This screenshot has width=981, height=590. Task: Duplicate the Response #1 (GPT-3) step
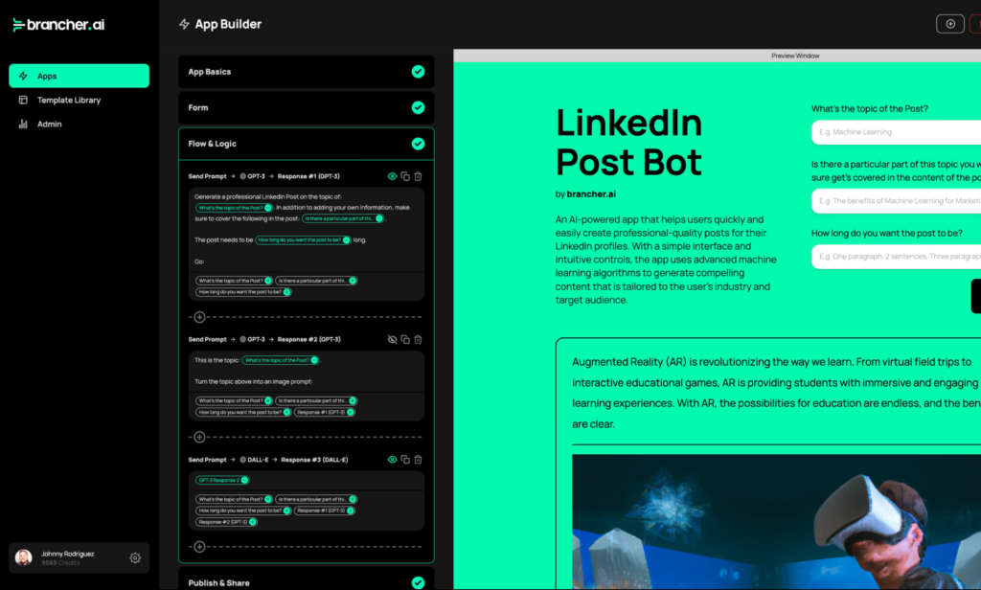(x=405, y=176)
